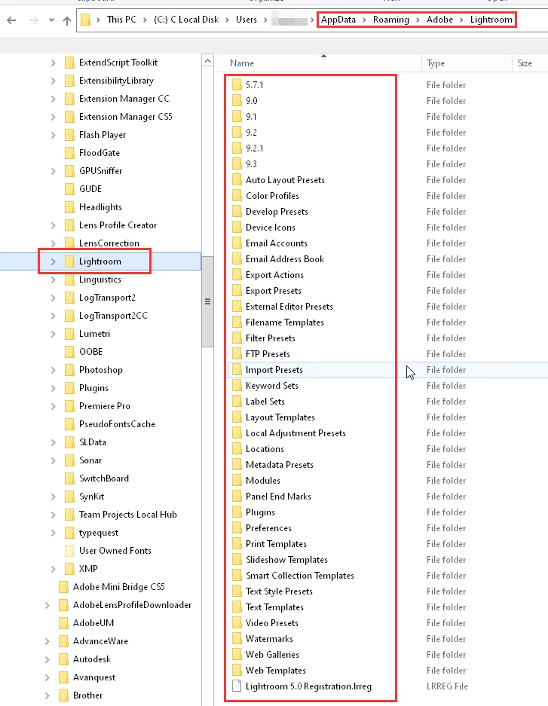Screen dimensions: 548x706
Task: Expand the Photoshop tree node
Action: click(53, 370)
